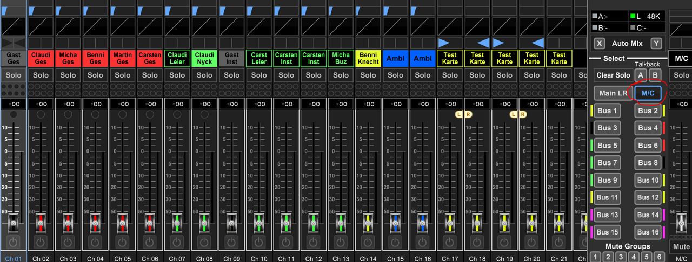Click the pan arrow indicator on Ch 18
692x262 pixels.
tap(483, 43)
